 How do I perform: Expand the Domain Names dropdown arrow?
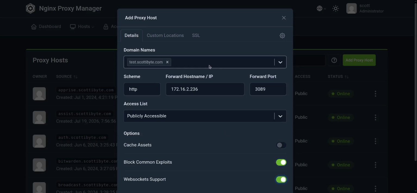click(x=280, y=62)
